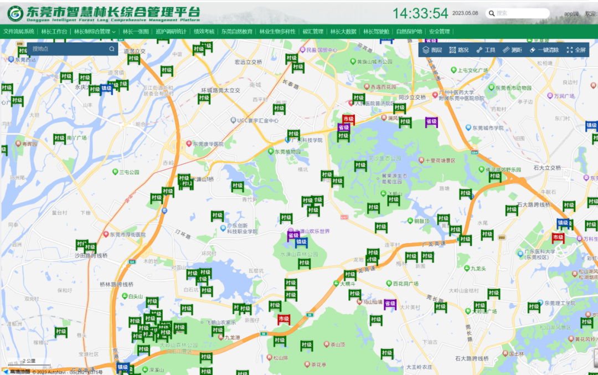Select the 测距 distance measuring tool
Image resolution: width=598 pixels, height=375 pixels.
[x=512, y=50]
